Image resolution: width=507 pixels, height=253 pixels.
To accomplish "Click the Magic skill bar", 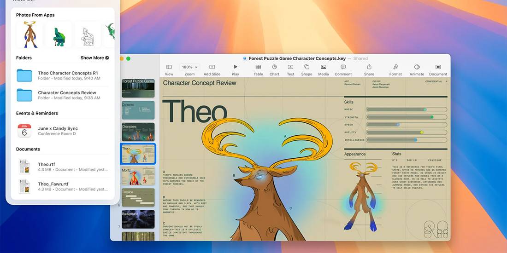I will 407,109.
